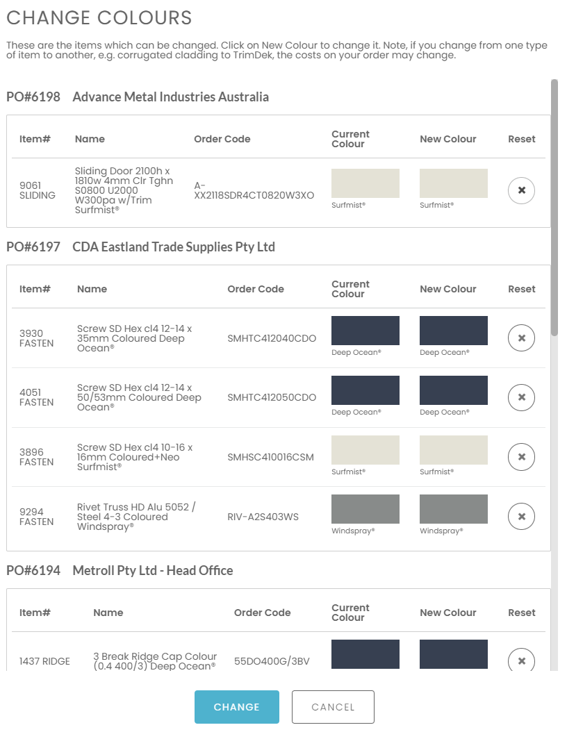Reset colour for Rivet Truss Windspray
This screenshot has width=567, height=732.
click(521, 517)
